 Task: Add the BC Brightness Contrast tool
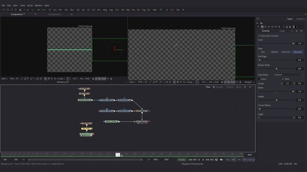coord(78,10)
